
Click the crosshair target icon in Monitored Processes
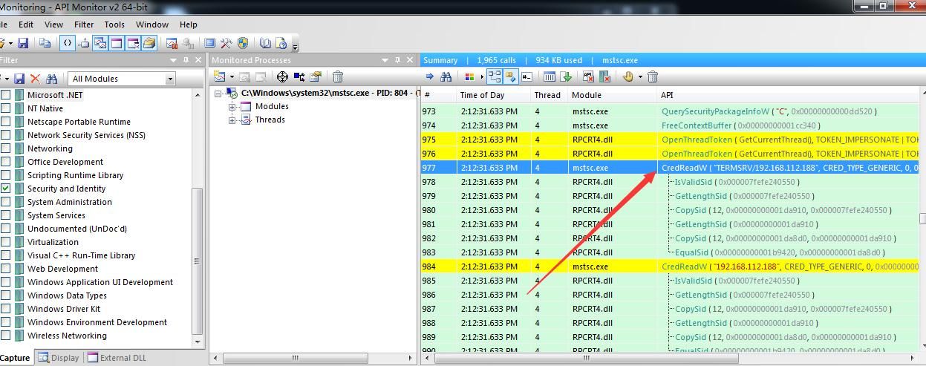click(x=283, y=76)
